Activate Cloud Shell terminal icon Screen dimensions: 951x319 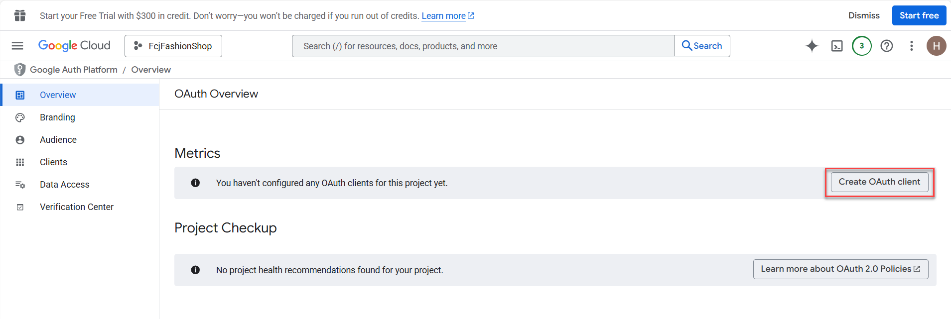(x=837, y=46)
